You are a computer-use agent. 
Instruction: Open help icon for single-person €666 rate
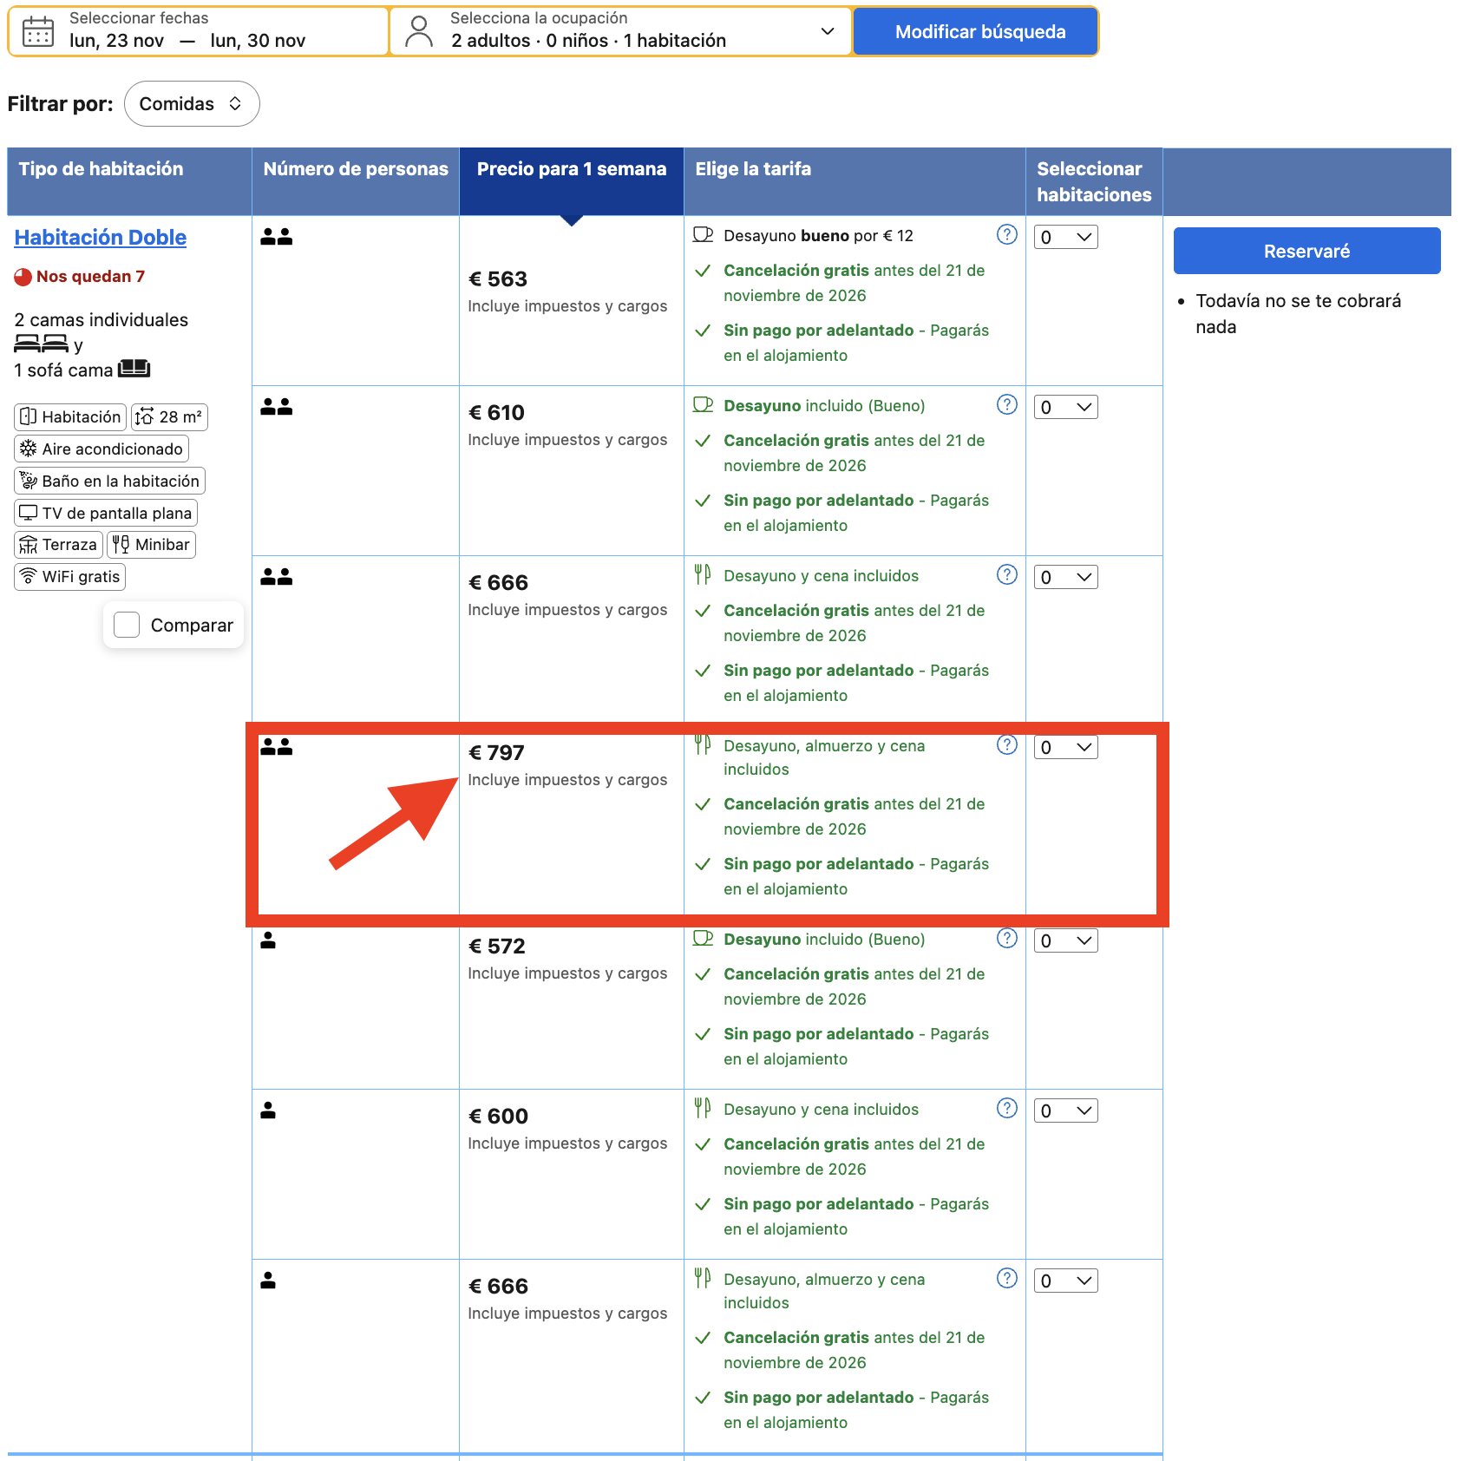1006,1279
